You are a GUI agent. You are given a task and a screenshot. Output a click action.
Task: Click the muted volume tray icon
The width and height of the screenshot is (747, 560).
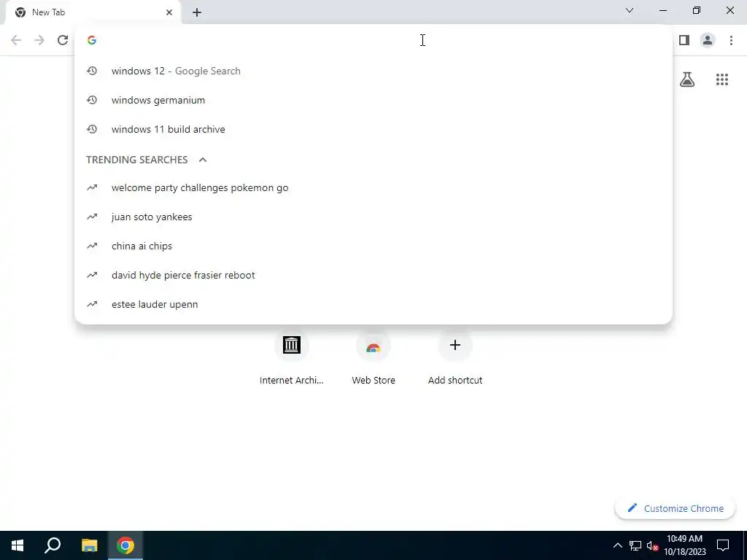pos(653,545)
